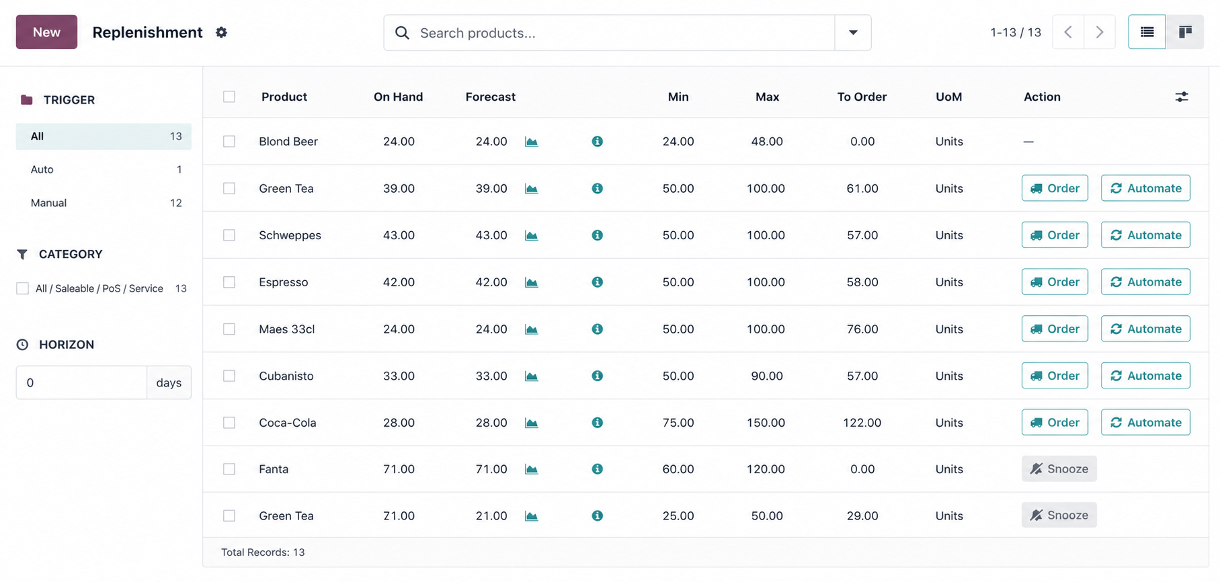Go to next page of records
Screen dimensions: 1220x582
pyautogui.click(x=1100, y=32)
